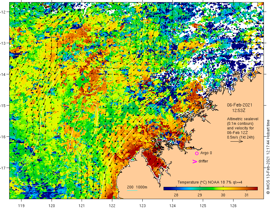Click the latitude -16 axis label
The image size is (270, 208).
pyautogui.click(x=3, y=137)
